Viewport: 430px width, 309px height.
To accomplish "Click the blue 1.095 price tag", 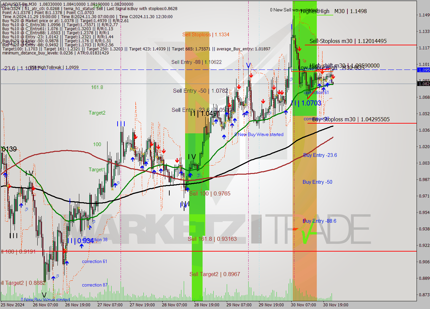I will 423,70.
